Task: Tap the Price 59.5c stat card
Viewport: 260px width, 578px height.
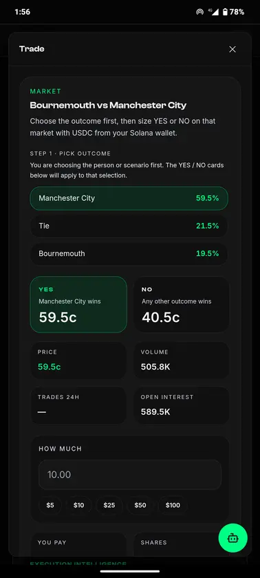Action: [x=78, y=360]
